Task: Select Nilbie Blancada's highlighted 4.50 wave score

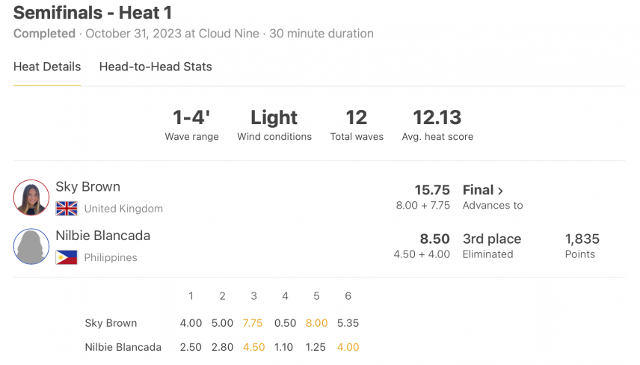Action: coord(254,347)
